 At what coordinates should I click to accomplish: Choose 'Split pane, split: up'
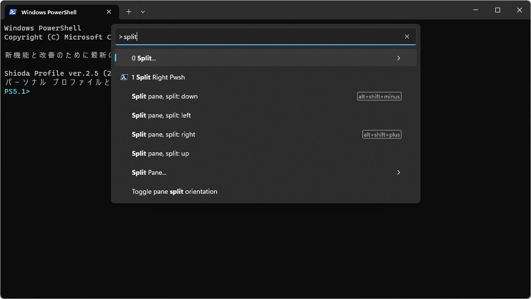pos(266,153)
